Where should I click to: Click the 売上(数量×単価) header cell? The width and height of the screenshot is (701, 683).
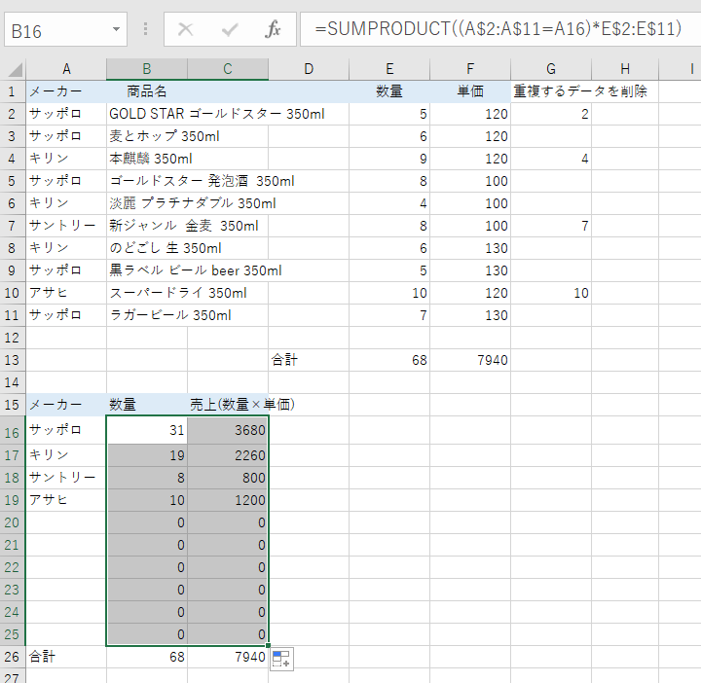click(x=242, y=404)
